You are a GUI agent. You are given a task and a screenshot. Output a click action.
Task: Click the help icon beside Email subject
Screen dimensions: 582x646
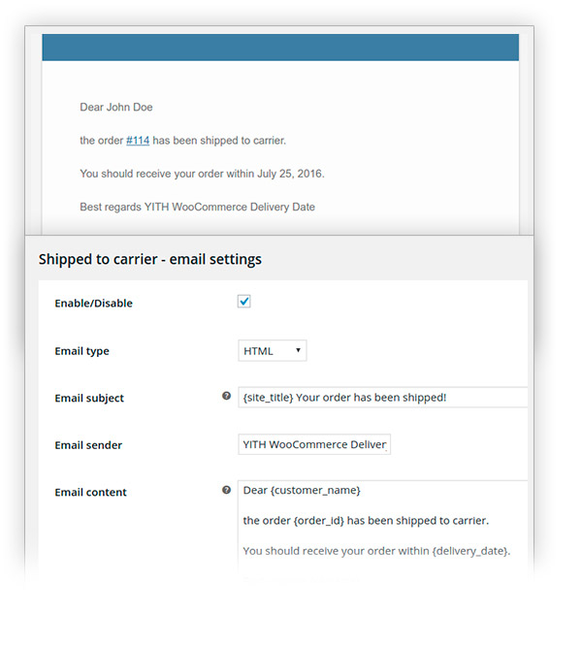point(226,397)
